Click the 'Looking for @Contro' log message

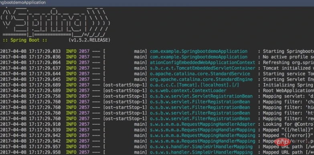click(288, 124)
